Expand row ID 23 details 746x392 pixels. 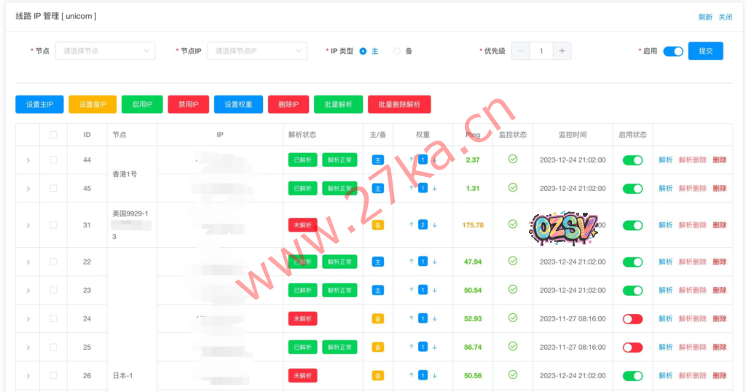coord(28,291)
